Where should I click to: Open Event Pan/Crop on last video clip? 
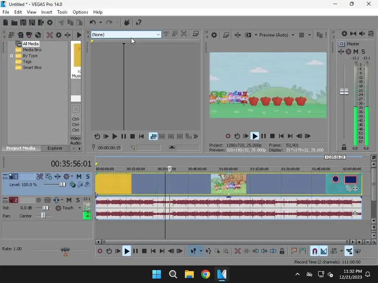(x=348, y=188)
